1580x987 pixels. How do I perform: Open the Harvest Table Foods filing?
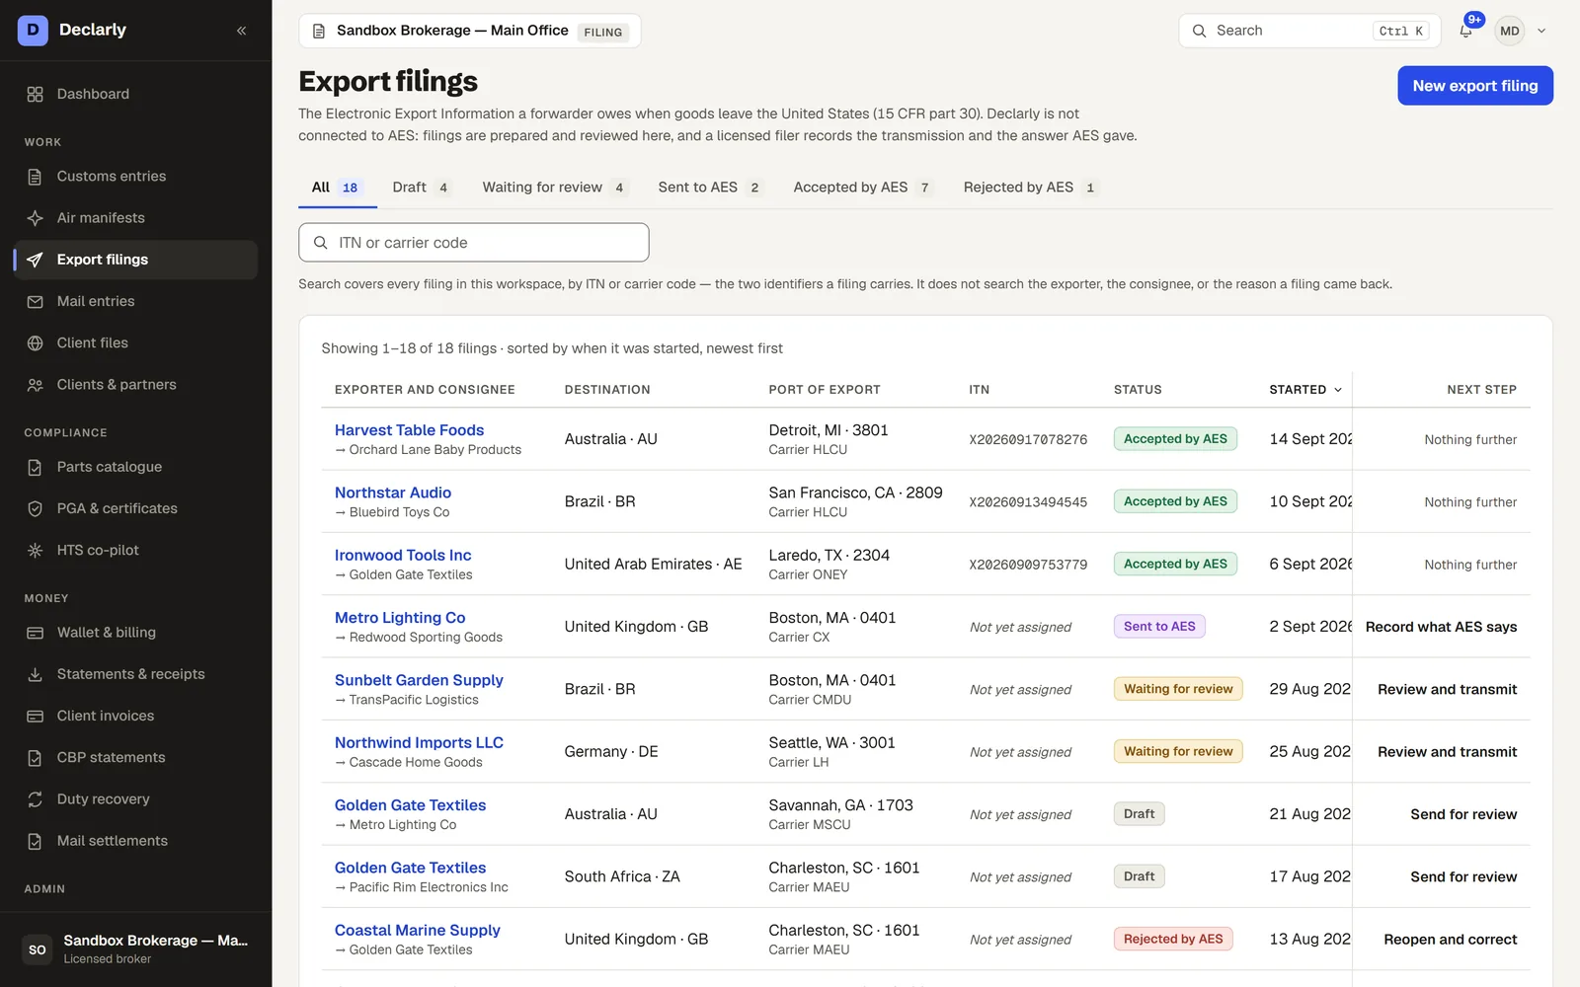[409, 430]
